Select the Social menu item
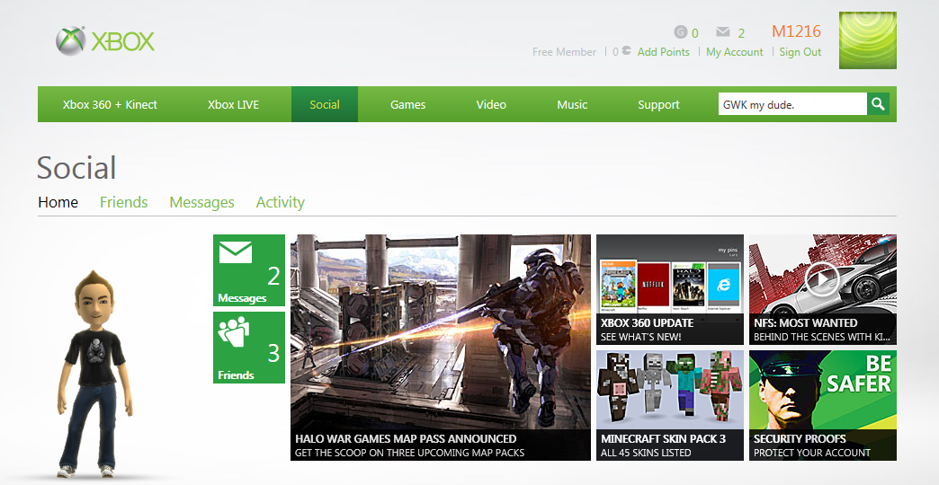Viewport: 939px width, 485px height. (325, 104)
